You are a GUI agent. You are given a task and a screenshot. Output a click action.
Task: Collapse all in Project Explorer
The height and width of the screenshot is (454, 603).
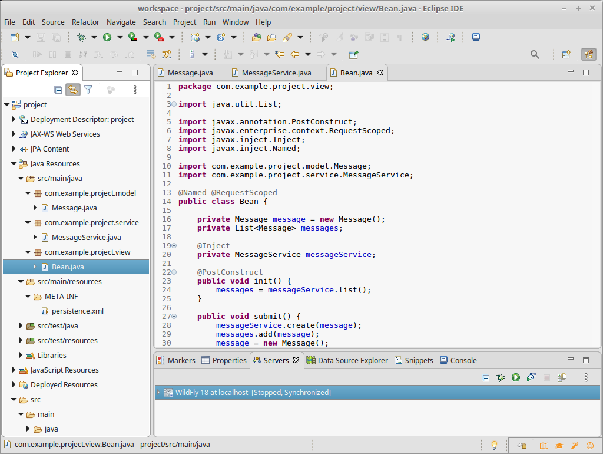click(x=58, y=90)
